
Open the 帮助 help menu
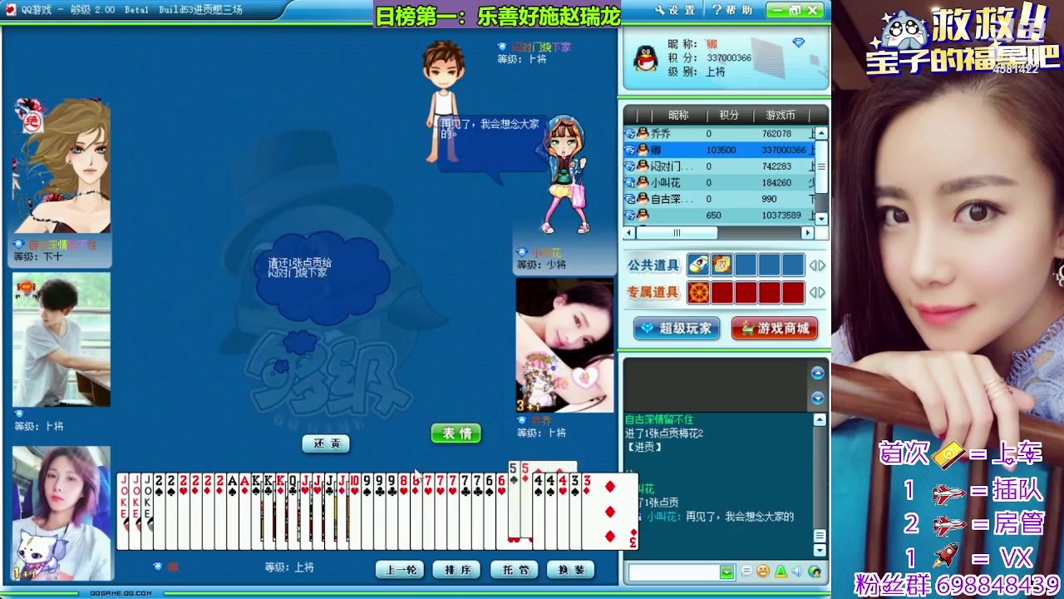pyautogui.click(x=732, y=10)
